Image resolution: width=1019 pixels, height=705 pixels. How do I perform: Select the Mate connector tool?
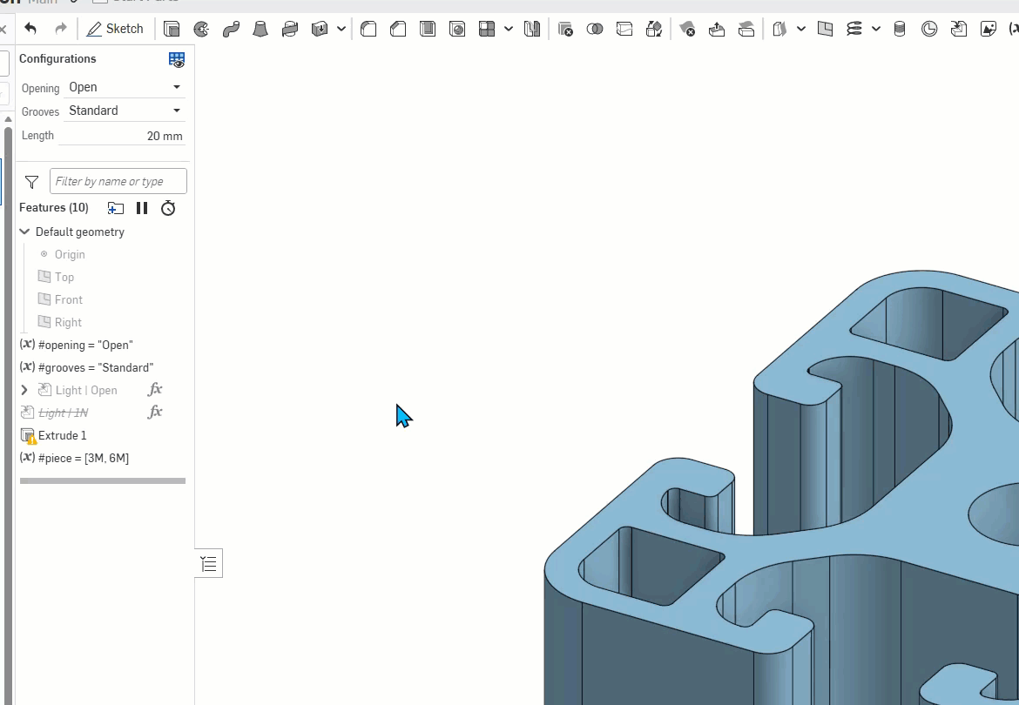(x=929, y=29)
